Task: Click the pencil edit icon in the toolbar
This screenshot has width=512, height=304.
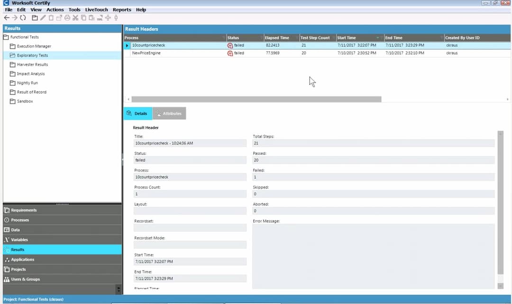Action: coord(43,18)
